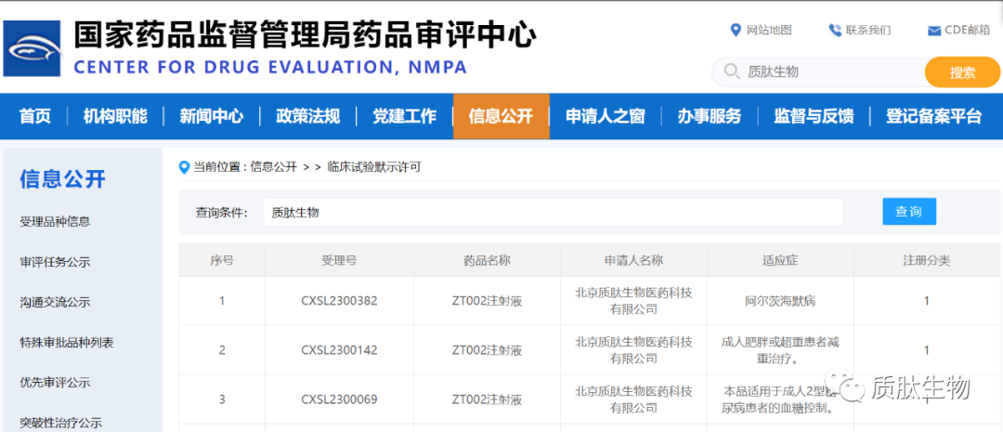This screenshot has width=1003, height=432.
Task: Open the 申请人之窗 navigation item
Action: 606,116
